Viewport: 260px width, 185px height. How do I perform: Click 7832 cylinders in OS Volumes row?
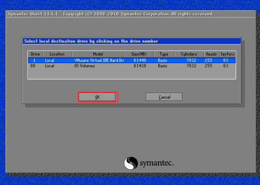click(x=191, y=66)
